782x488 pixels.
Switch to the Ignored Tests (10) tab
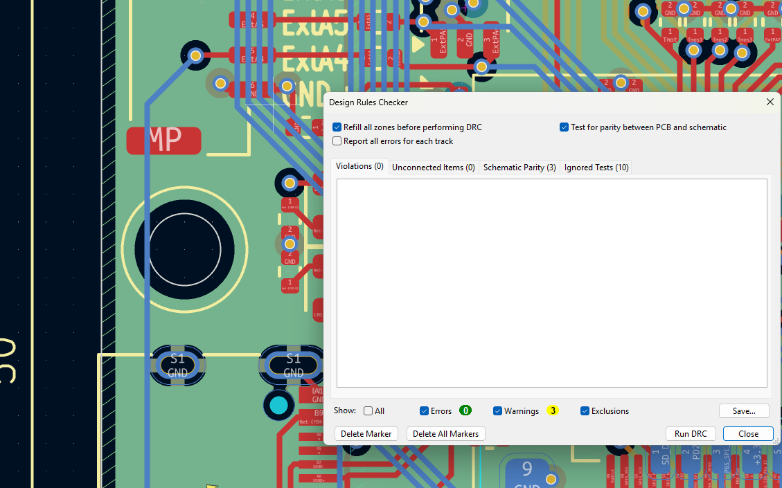596,168
